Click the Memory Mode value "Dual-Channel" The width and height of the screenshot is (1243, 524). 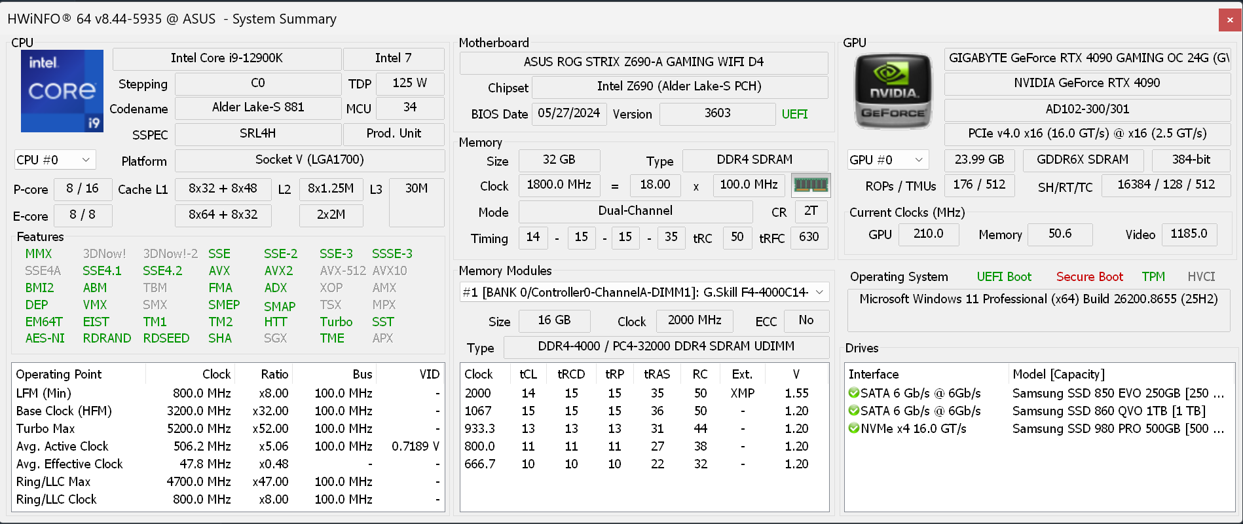click(635, 211)
